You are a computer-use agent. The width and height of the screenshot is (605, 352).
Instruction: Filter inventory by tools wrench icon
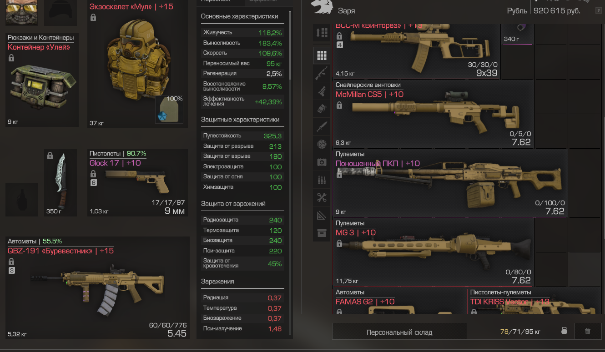coord(322,197)
